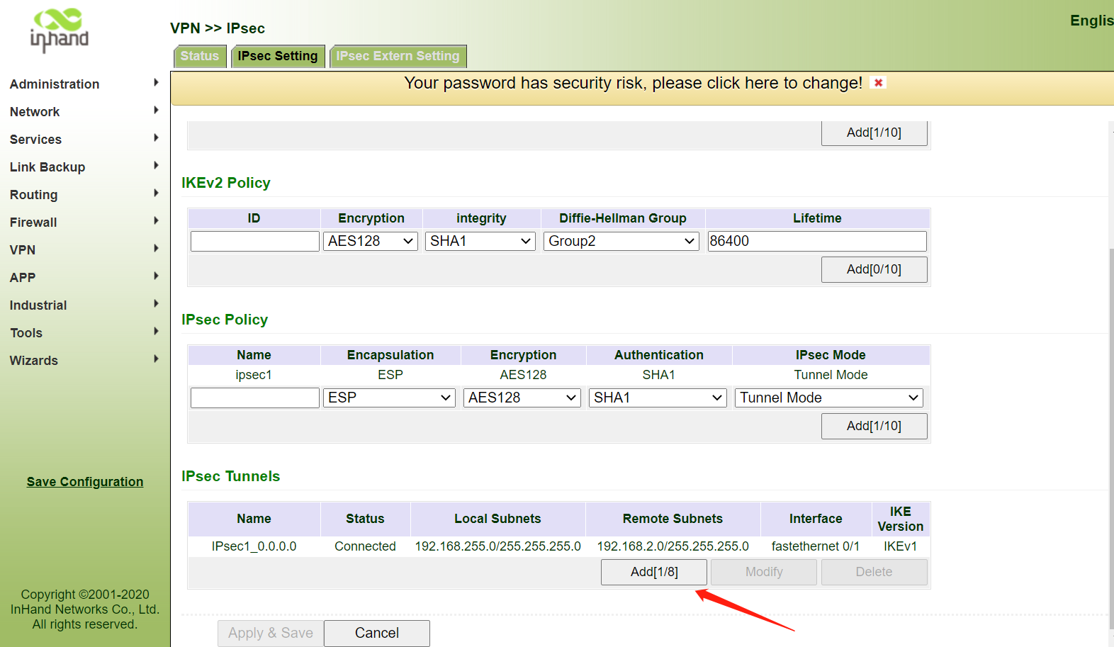Switch to the Status tab

coord(200,56)
